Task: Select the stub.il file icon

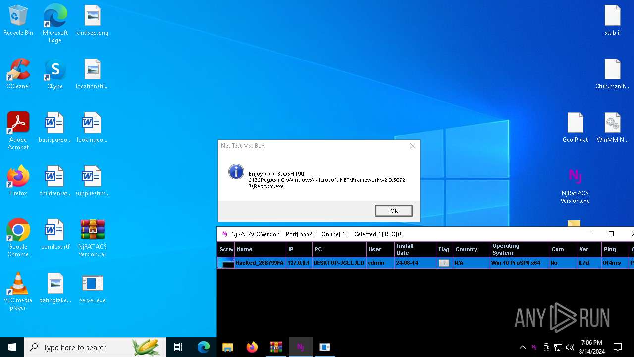Action: [612, 21]
